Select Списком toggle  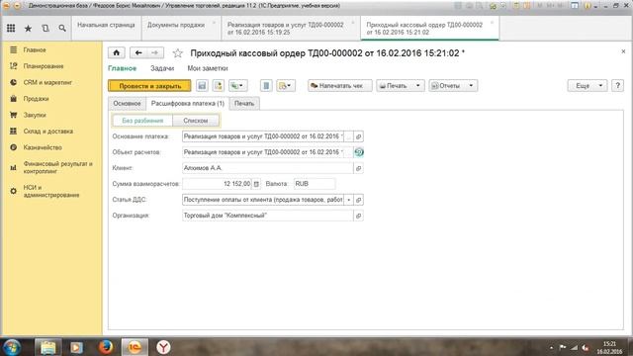pos(196,121)
